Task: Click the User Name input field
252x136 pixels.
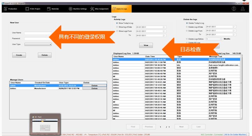Action: tap(38, 33)
